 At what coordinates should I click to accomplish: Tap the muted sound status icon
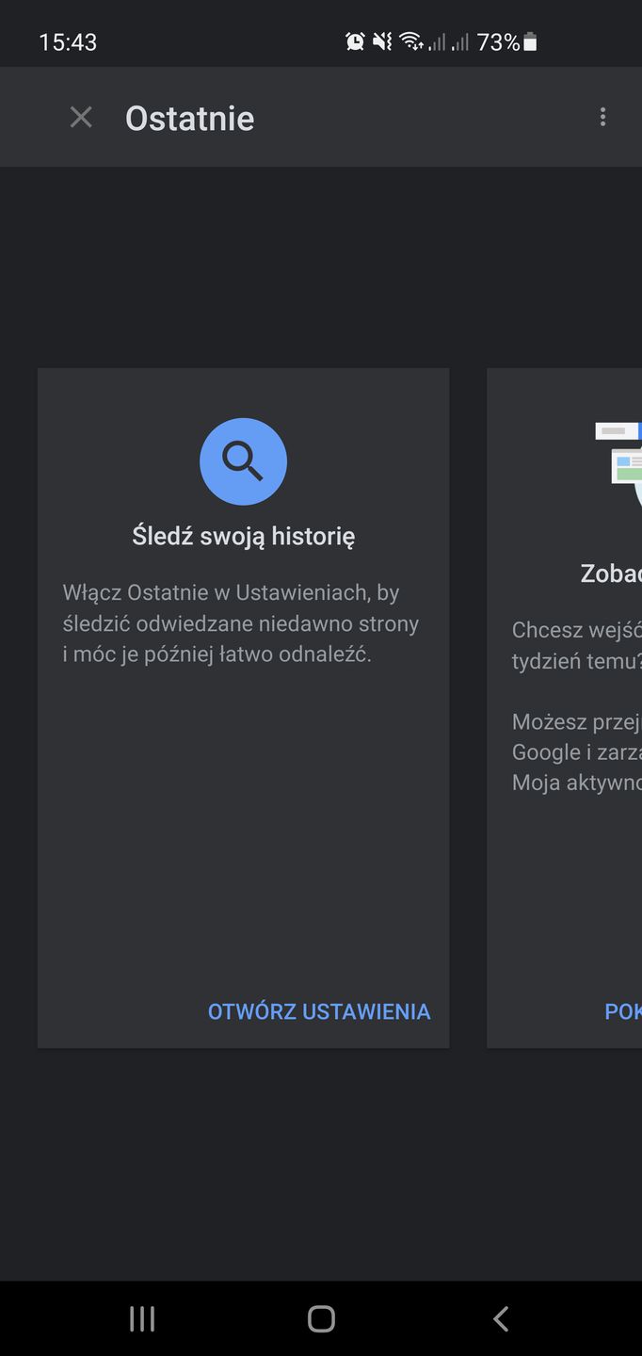point(381,41)
